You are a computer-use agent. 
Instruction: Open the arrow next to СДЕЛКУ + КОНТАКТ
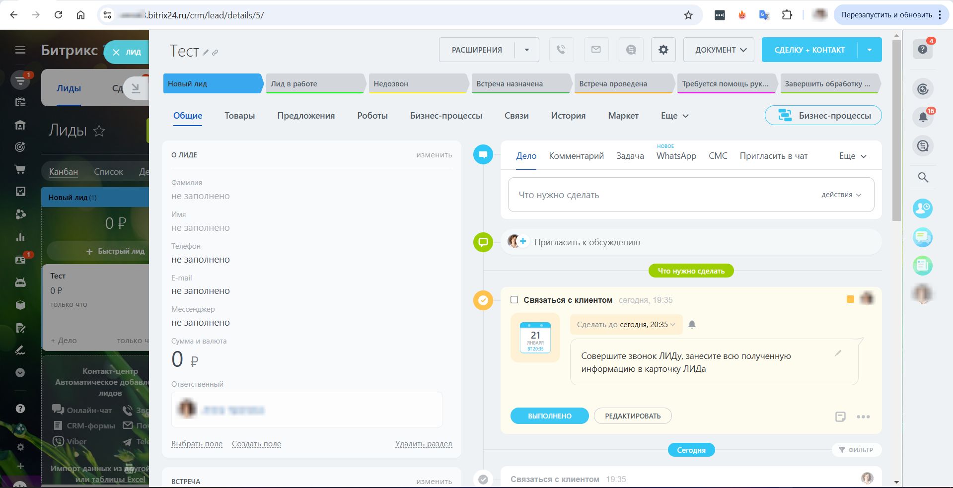(x=870, y=50)
